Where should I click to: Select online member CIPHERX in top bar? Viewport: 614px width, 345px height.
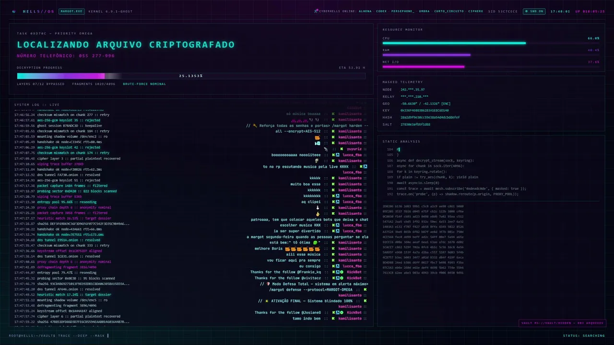tap(476, 11)
